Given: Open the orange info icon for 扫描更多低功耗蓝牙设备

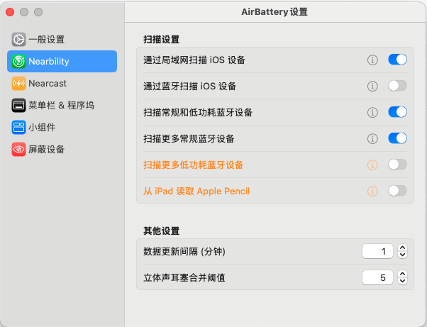Looking at the screenshot, I should (372, 165).
